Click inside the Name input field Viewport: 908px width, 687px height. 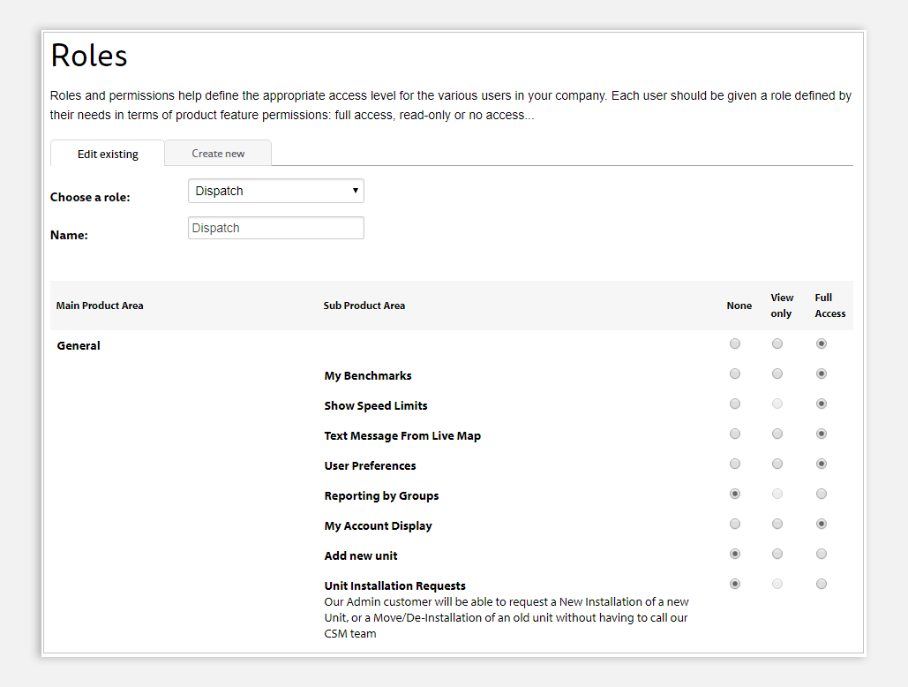[x=275, y=228]
